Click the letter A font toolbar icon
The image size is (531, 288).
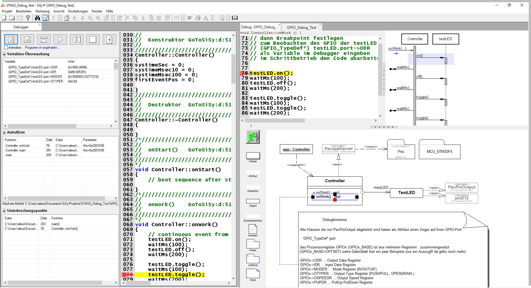tap(205, 18)
